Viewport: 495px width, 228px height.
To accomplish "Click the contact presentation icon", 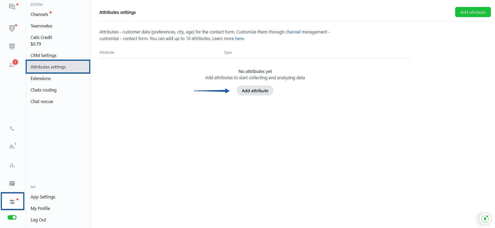I will [12, 28].
